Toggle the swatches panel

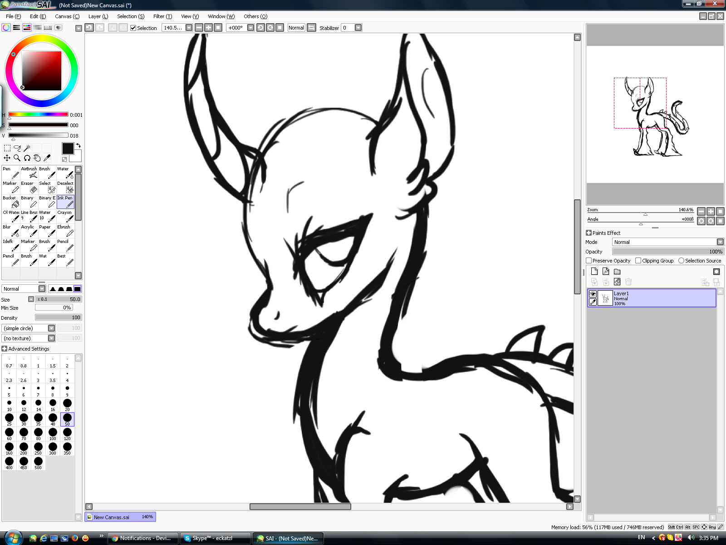48,28
